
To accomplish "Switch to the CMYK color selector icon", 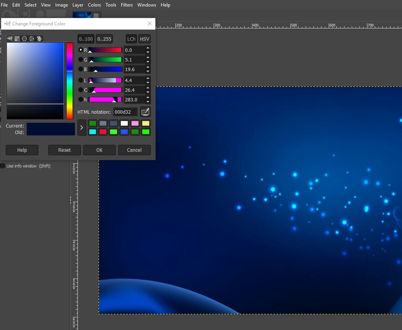I will (x=17, y=38).
